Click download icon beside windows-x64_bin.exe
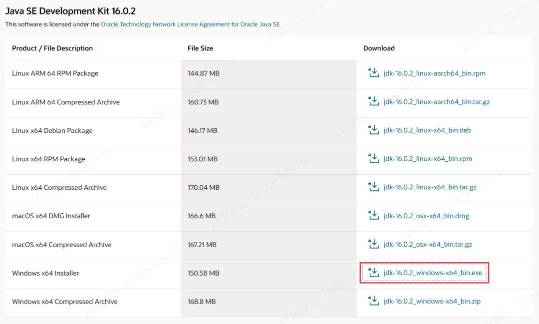The height and width of the screenshot is (324, 539). (x=374, y=273)
